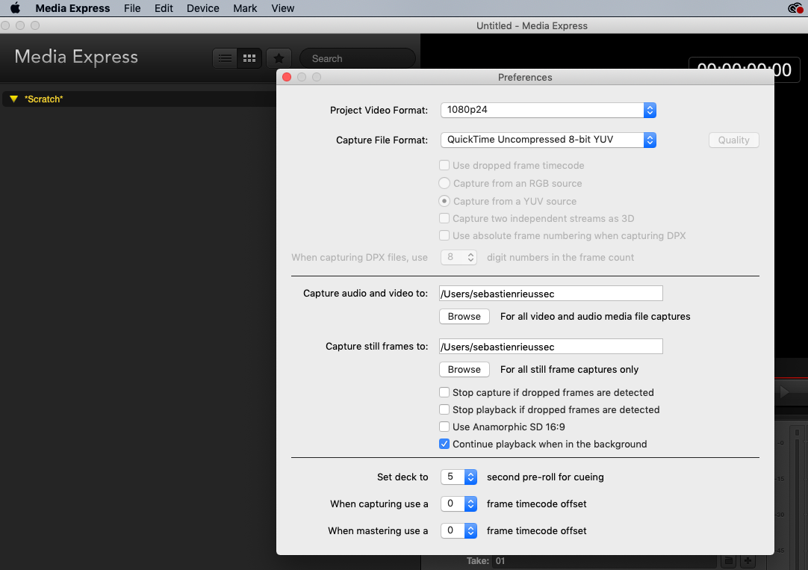Enable Stop capture if dropped frames detected

[x=444, y=392]
